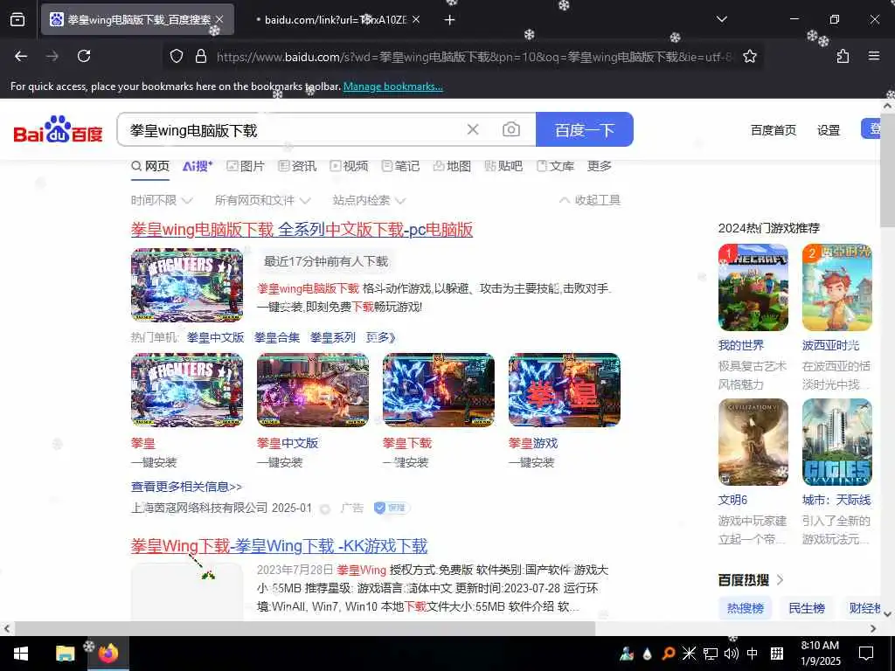Select 热搜榜 tab

tap(745, 608)
